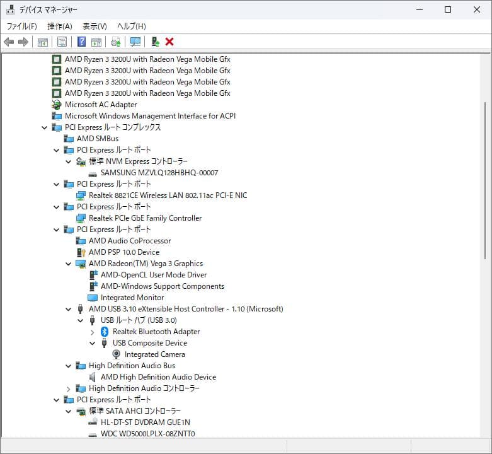Select AMD-Windows Support Components entry

[163, 286]
